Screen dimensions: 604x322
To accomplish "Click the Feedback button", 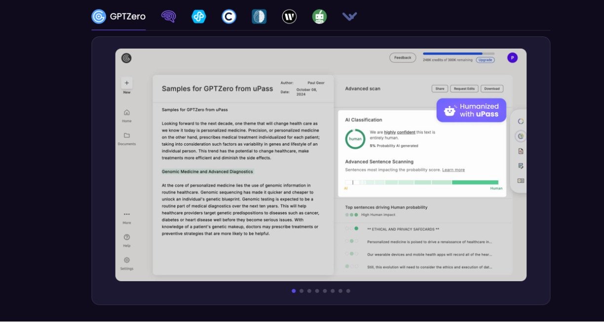I will (403, 58).
